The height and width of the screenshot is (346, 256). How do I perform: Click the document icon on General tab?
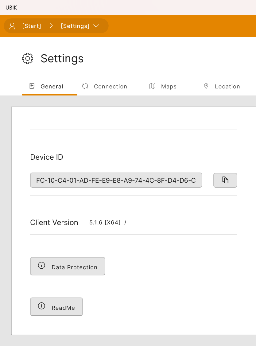[x=32, y=86]
